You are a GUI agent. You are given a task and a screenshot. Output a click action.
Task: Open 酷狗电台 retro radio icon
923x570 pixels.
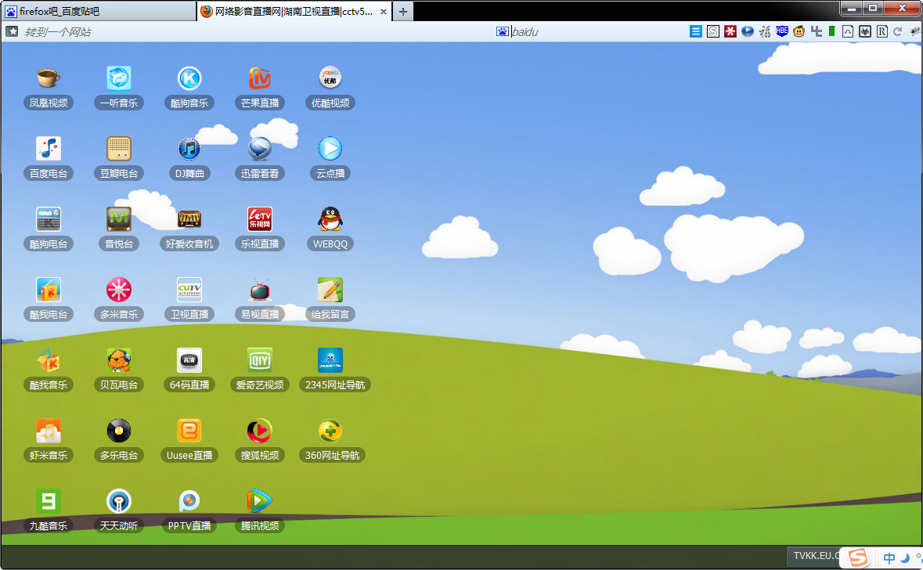pos(49,219)
